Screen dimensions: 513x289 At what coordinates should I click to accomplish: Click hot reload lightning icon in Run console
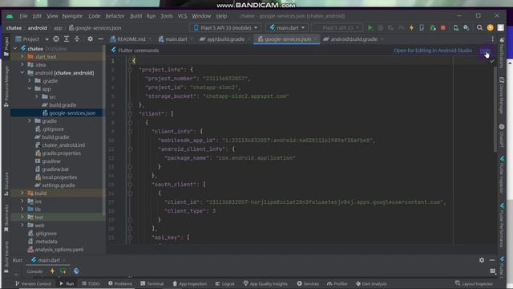tap(52, 271)
